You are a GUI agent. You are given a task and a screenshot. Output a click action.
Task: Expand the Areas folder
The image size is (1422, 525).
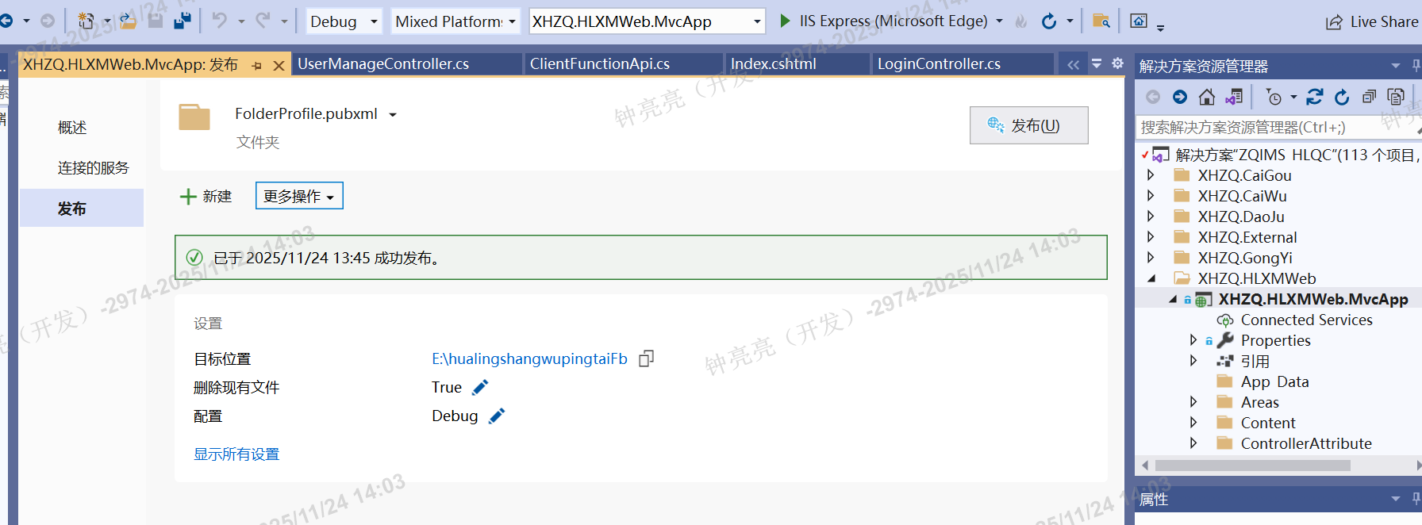1193,402
